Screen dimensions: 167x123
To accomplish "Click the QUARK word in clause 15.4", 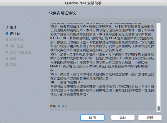I will [56, 66].
